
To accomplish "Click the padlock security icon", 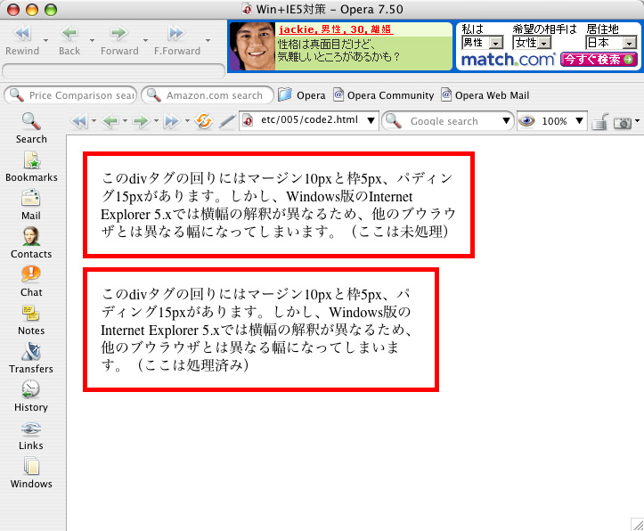I will click(599, 121).
